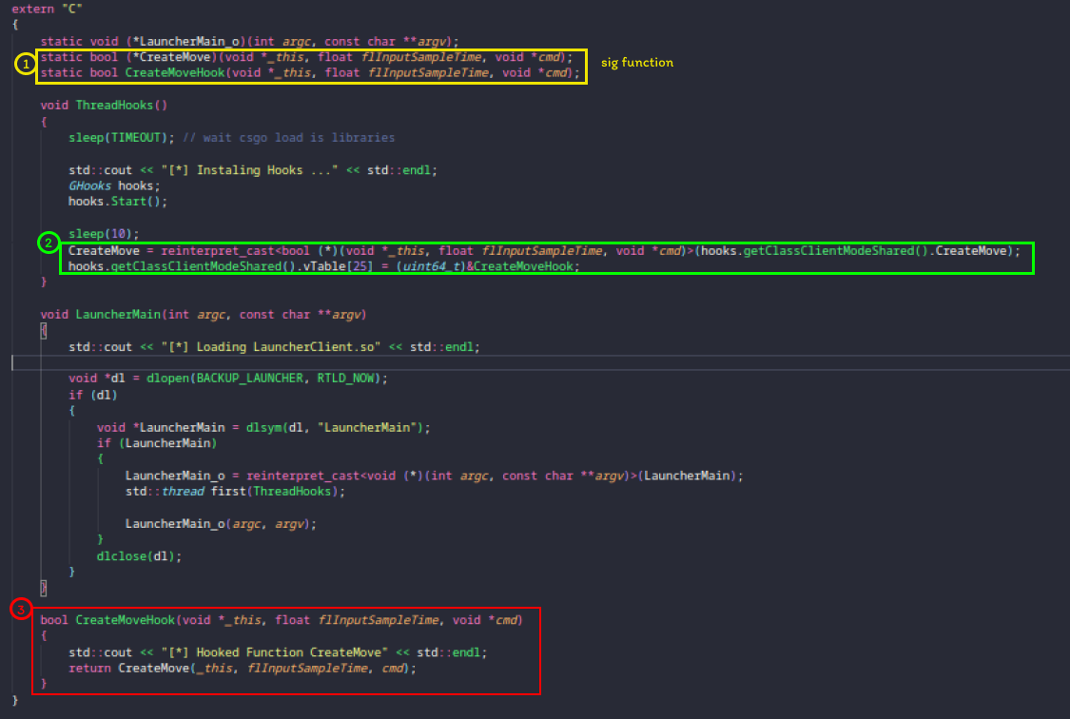Click the dlclose(dl) call
The height and width of the screenshot is (719, 1070).
[138, 555]
